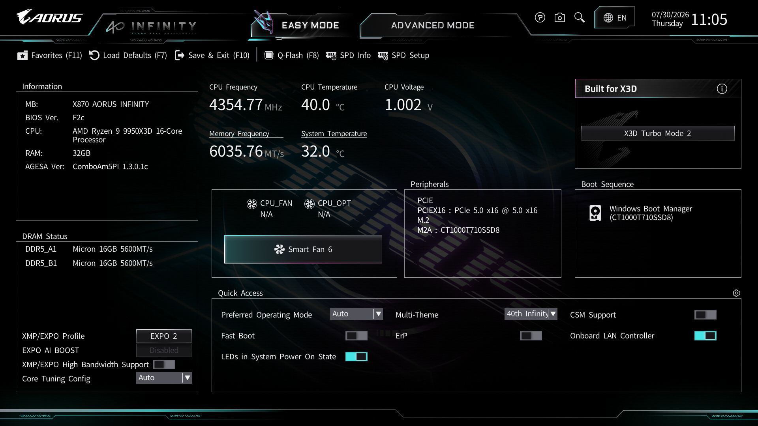Click the DDR5_A1 Micron memory row
The height and width of the screenshot is (426, 758).
(x=89, y=249)
